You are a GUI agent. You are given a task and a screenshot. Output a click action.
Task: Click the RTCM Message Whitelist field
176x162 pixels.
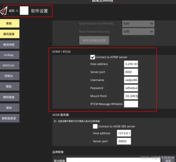point(131,104)
